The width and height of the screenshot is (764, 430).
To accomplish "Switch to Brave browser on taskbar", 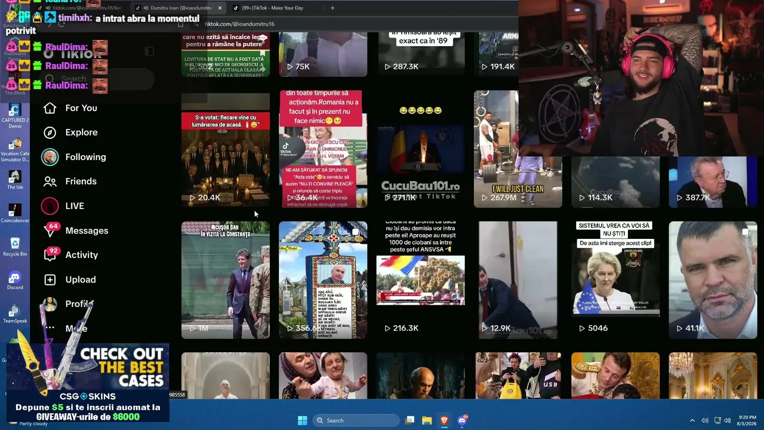I will (444, 420).
